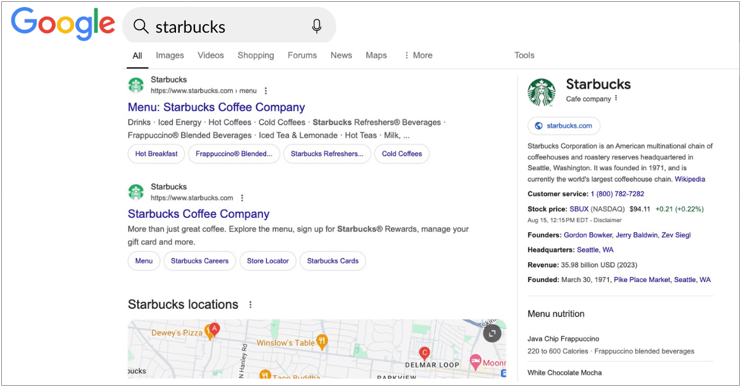
Task: Click the starbucks.com button
Action: pyautogui.click(x=563, y=125)
